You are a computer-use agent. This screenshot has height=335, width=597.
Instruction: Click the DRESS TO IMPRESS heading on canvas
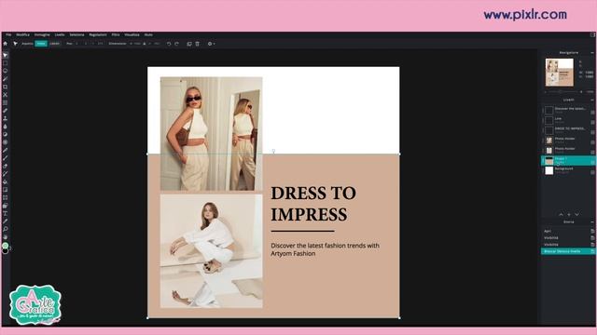313,204
